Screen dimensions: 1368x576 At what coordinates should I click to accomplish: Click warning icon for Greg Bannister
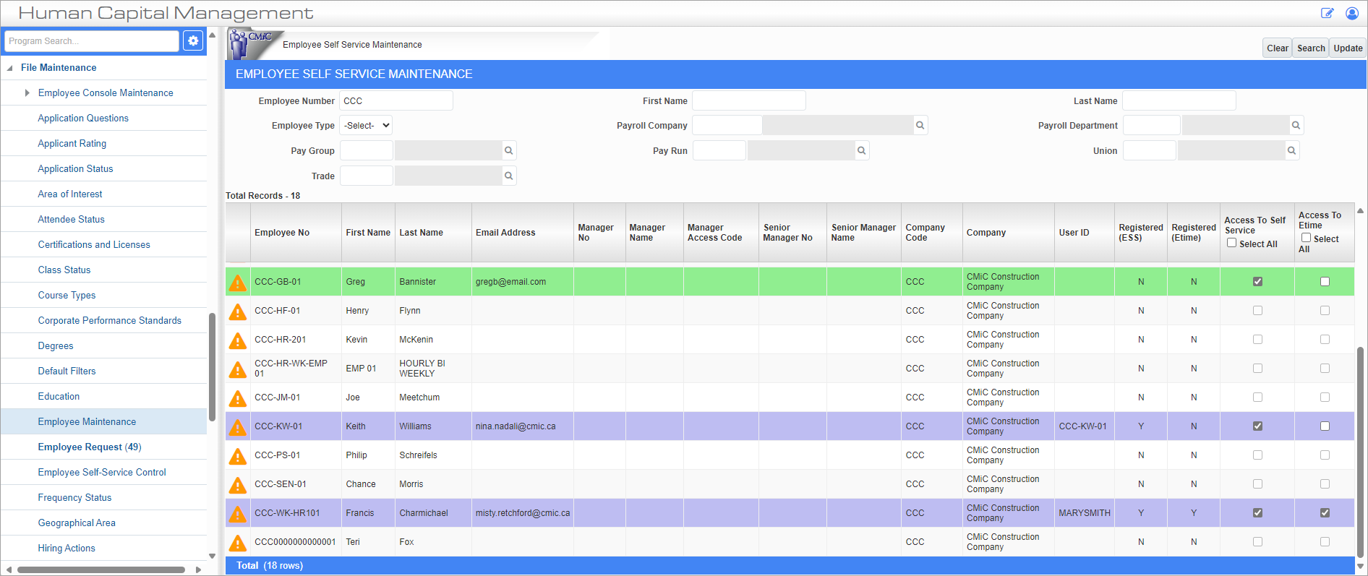pos(237,283)
